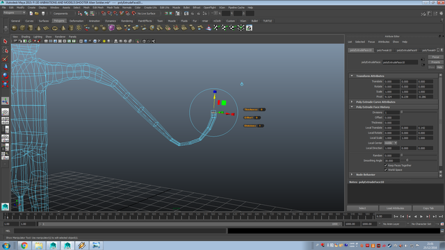Screen dimensions: 445x250
Task: Click the Load Attributes button
Action: [x=395, y=208]
